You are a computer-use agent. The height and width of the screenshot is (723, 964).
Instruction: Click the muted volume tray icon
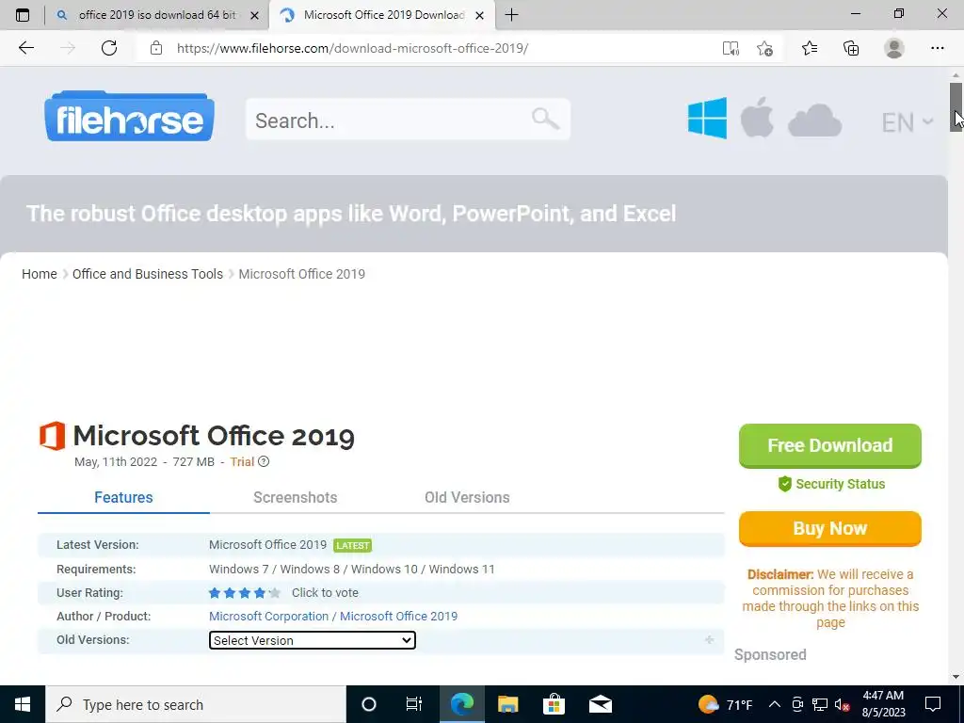(x=843, y=704)
